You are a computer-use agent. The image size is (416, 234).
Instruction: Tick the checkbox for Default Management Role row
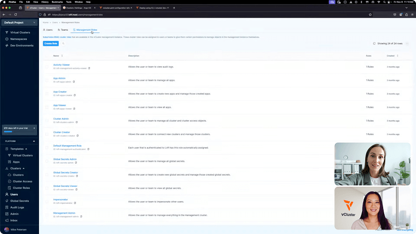pos(47,148)
